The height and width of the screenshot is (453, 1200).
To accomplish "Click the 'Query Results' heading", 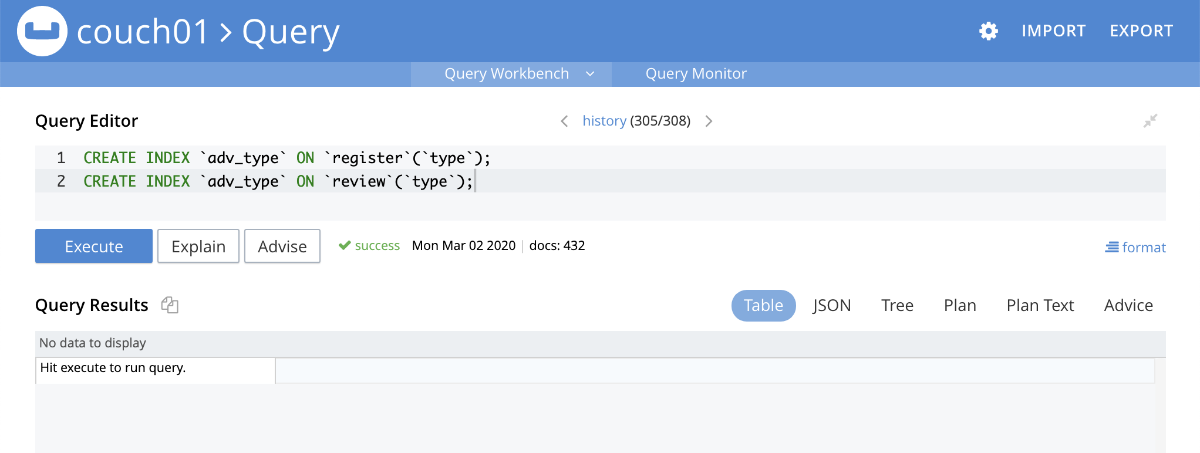I will coord(92,305).
